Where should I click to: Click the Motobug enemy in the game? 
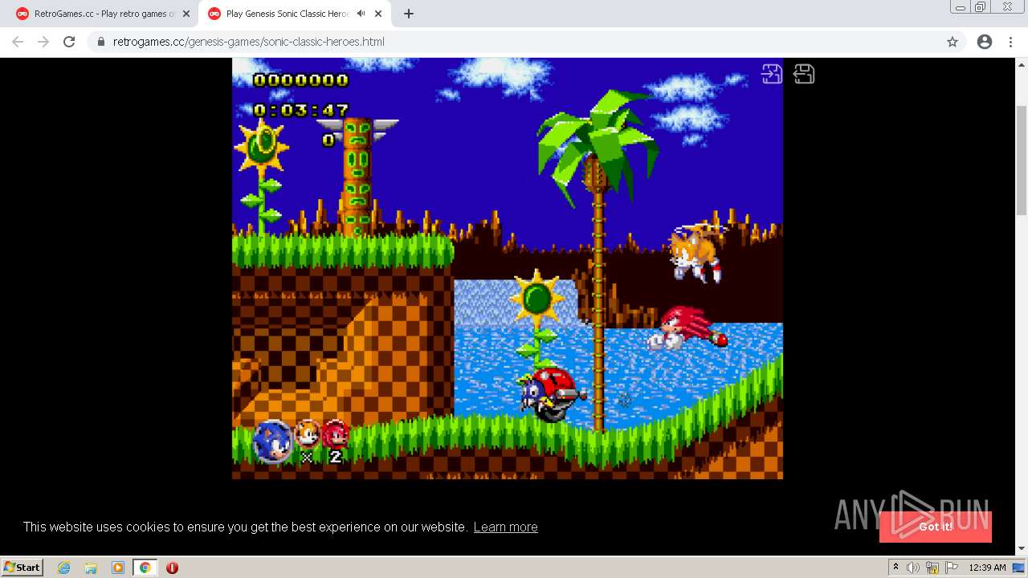[x=553, y=393]
